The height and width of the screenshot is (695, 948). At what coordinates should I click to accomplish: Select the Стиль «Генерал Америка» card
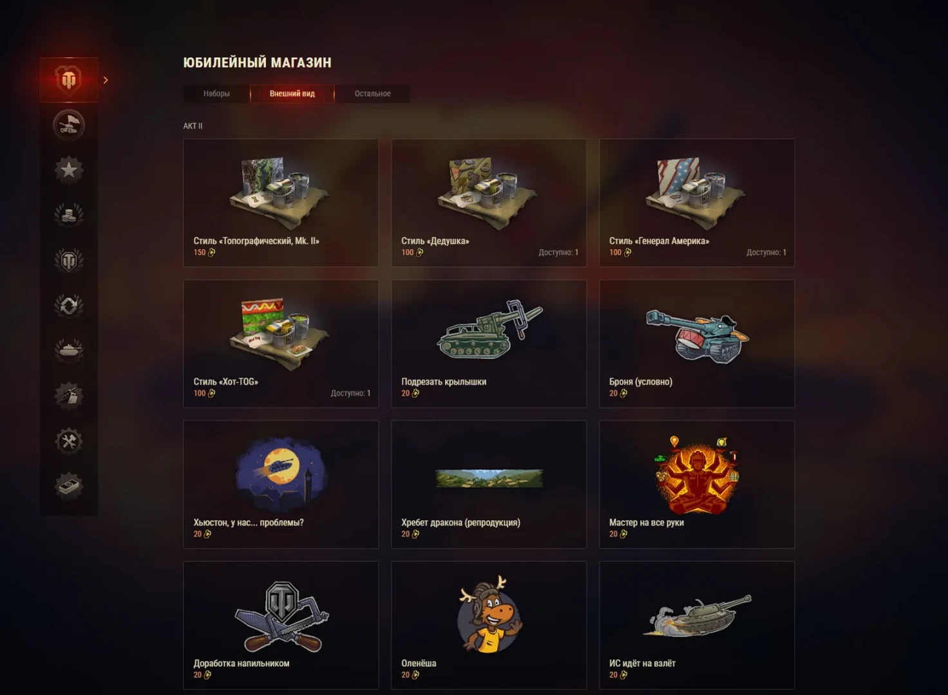(697, 203)
